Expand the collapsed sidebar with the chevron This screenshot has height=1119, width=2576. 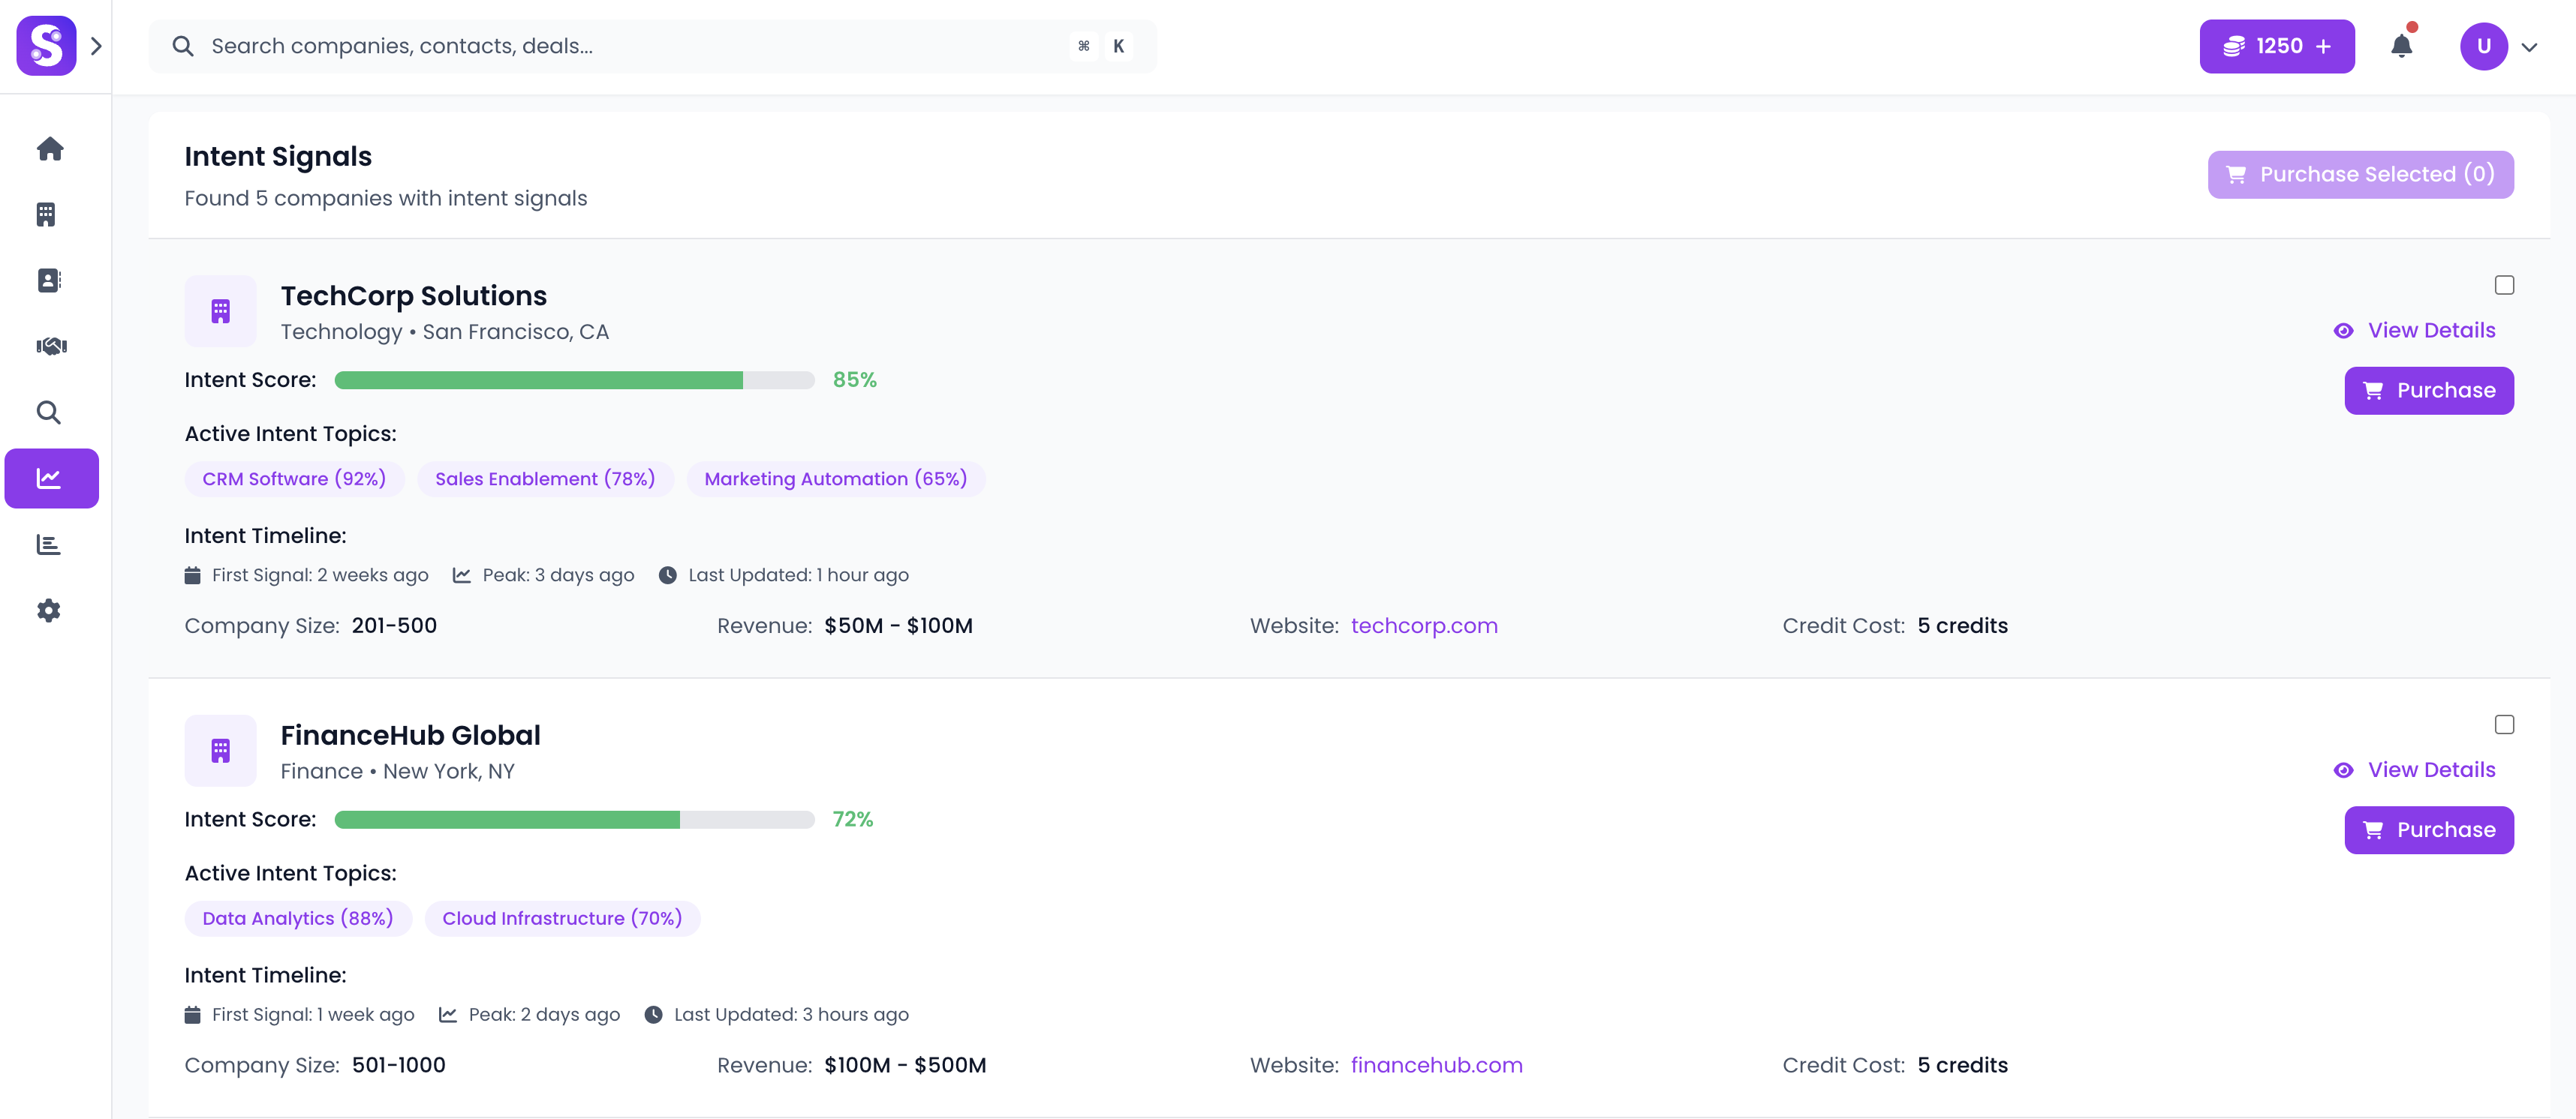coord(96,46)
